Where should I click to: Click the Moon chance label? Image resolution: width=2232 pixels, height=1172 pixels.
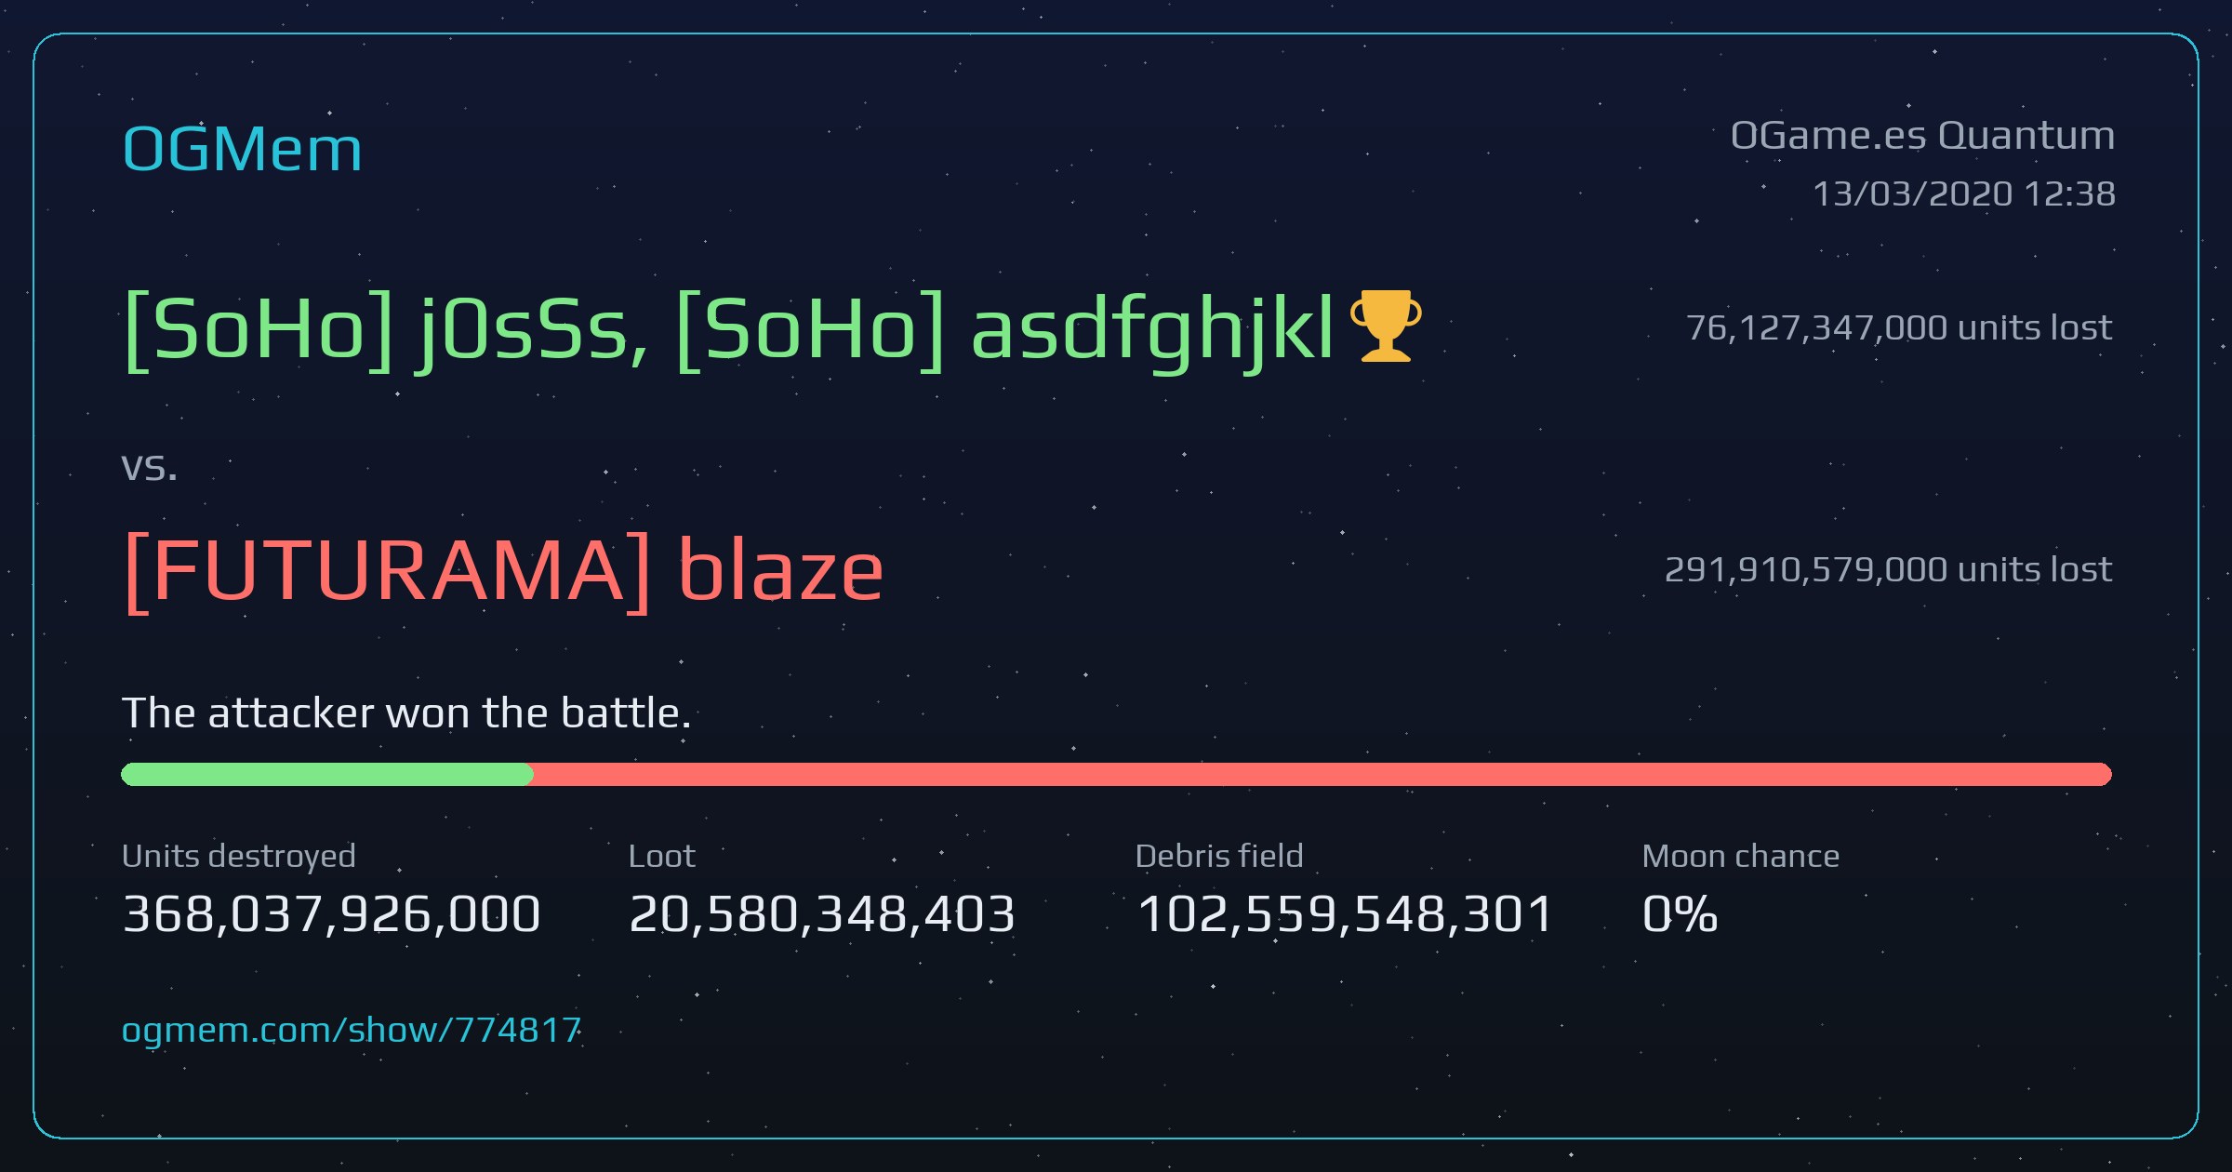coord(1741,856)
